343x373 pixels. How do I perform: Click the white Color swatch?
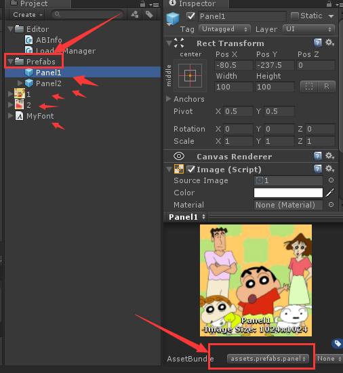(x=288, y=193)
